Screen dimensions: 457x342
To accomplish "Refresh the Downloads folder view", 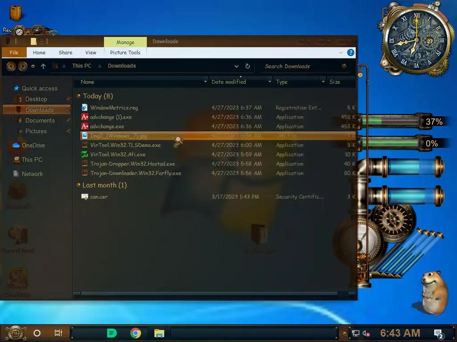I will (247, 66).
